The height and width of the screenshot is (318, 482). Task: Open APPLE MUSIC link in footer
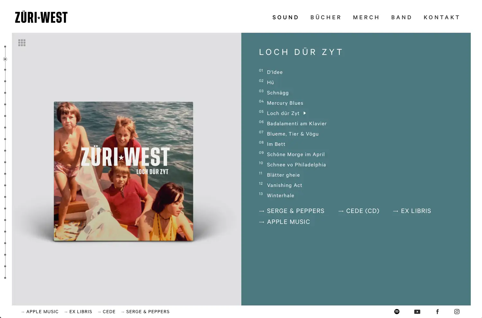40,312
